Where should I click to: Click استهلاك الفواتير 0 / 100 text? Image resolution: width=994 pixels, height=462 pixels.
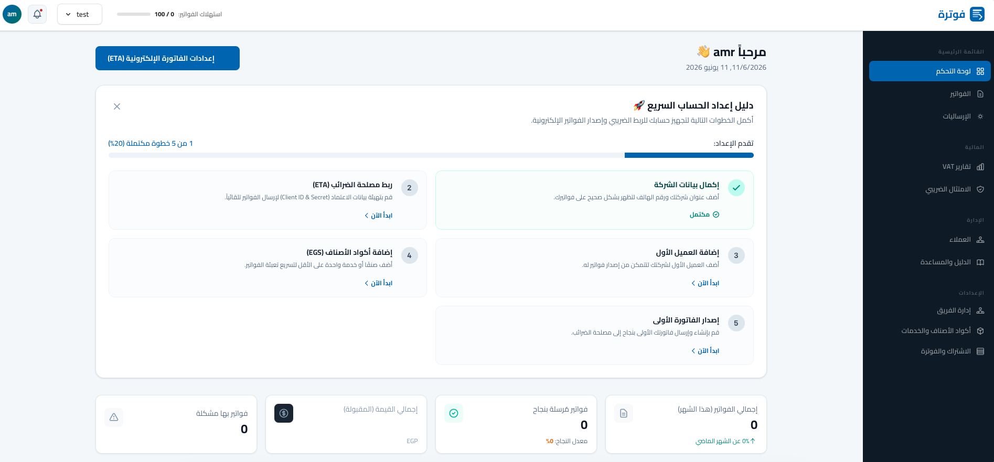188,14
